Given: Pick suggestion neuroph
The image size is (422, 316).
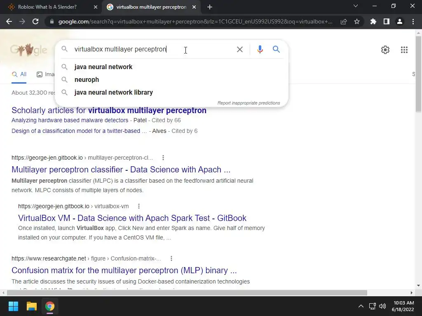Looking at the screenshot, I should pyautogui.click(x=171, y=79).
